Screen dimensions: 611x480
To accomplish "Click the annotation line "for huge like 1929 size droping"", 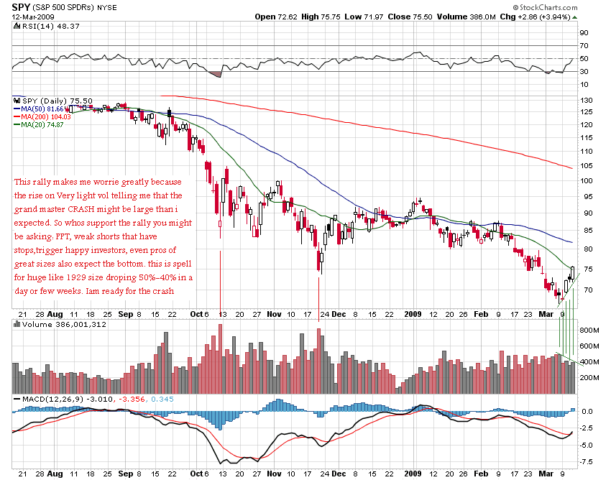I will pyautogui.click(x=104, y=278).
